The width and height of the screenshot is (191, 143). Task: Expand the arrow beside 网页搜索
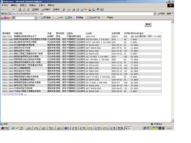53,18
